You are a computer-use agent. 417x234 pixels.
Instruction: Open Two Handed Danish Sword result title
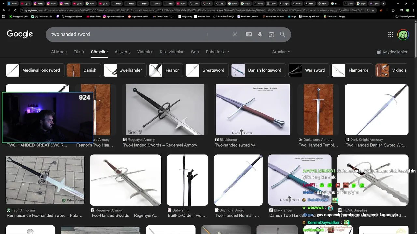click(x=376, y=145)
